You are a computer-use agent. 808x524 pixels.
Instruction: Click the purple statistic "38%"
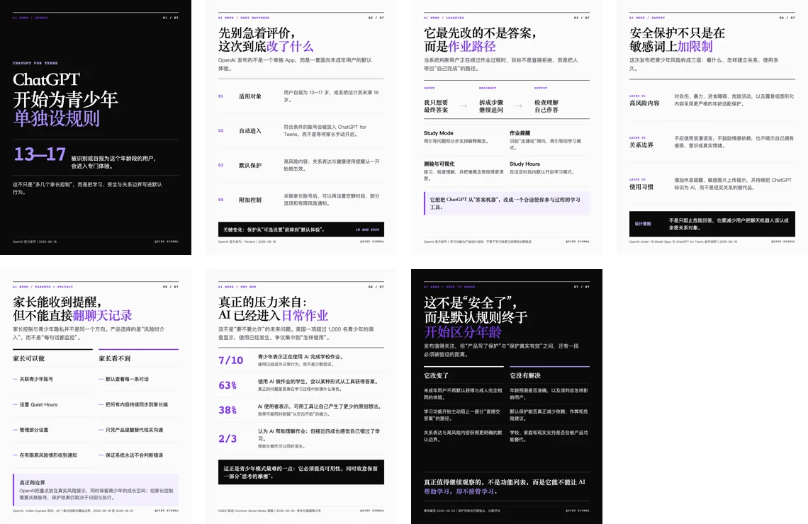click(x=228, y=410)
